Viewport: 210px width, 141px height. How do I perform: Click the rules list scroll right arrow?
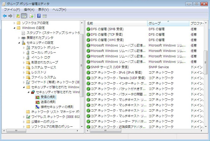pyautogui.click(x=202, y=131)
